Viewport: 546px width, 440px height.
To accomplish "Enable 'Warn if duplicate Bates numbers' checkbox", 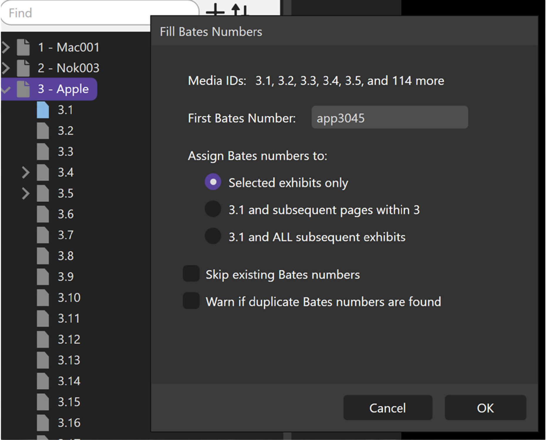I will tap(191, 301).
